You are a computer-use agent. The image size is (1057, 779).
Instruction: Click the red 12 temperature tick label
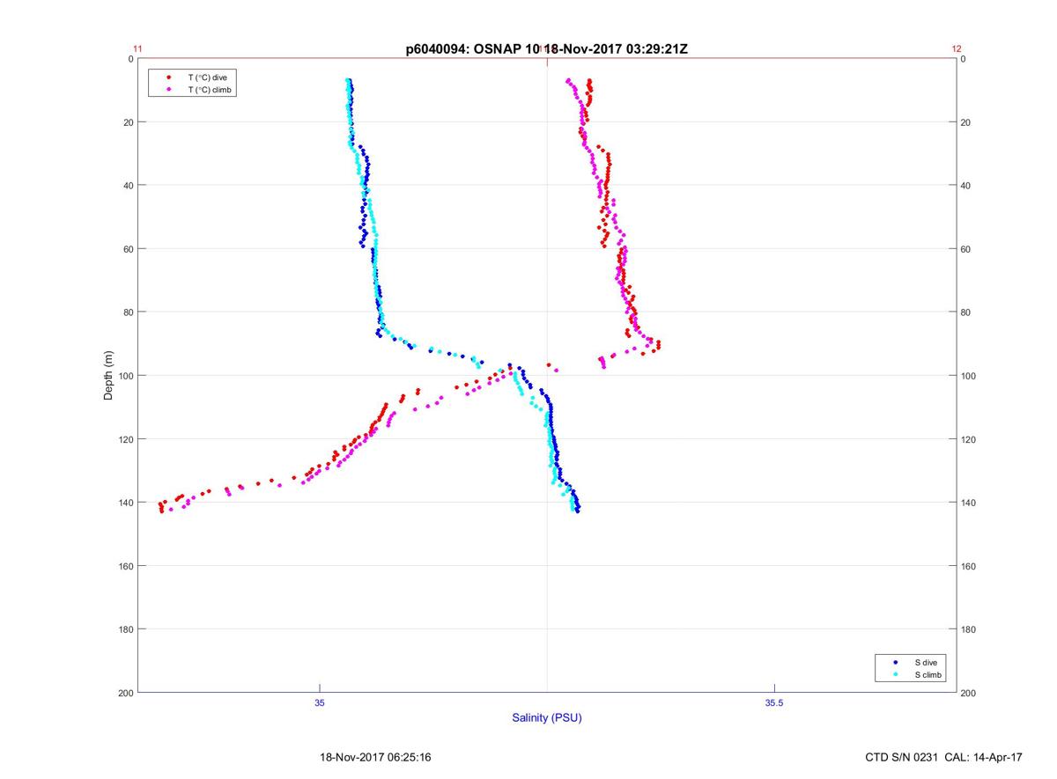coord(957,49)
